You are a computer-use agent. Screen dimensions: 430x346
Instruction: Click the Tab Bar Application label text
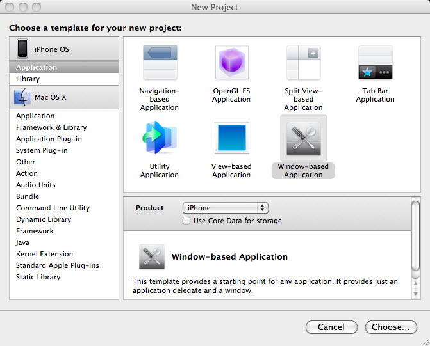[x=375, y=95]
